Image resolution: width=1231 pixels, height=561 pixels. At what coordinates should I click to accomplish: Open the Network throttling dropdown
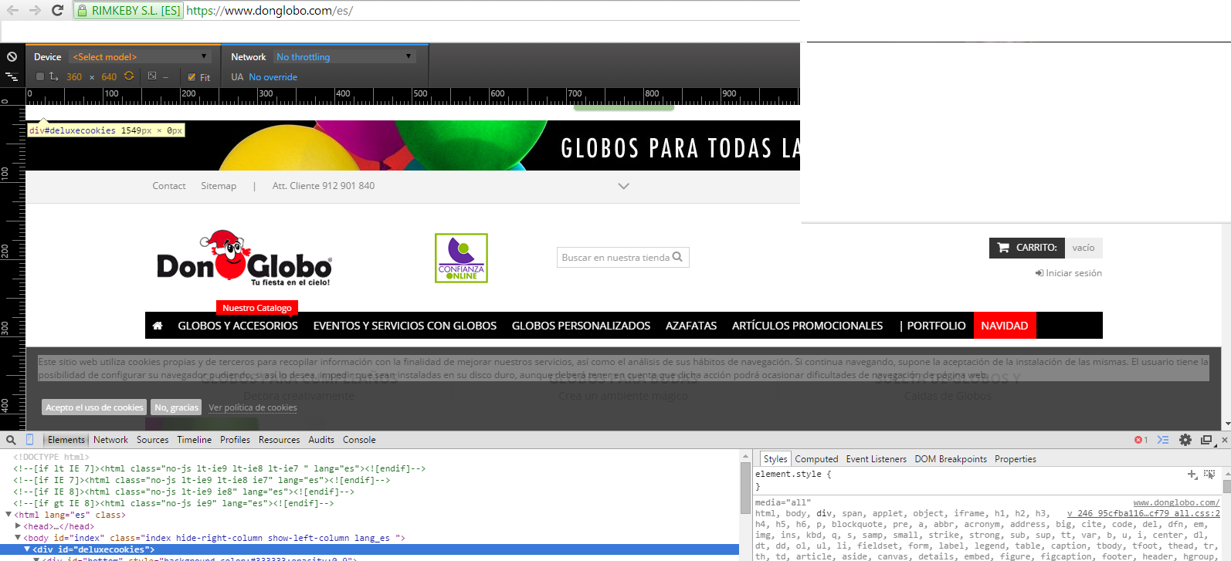(x=344, y=57)
